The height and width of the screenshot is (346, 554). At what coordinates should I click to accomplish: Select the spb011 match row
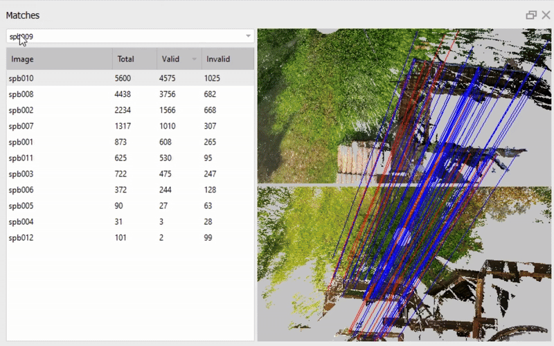pyautogui.click(x=21, y=158)
